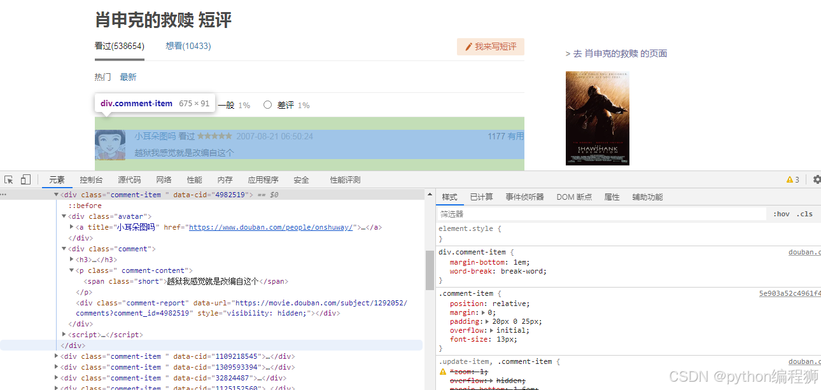
Task: Expand the overflow: initial shorthand triangle
Action: [x=491, y=330]
